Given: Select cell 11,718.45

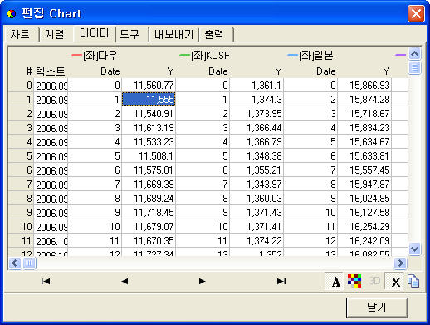Looking at the screenshot, I should click(149, 212).
